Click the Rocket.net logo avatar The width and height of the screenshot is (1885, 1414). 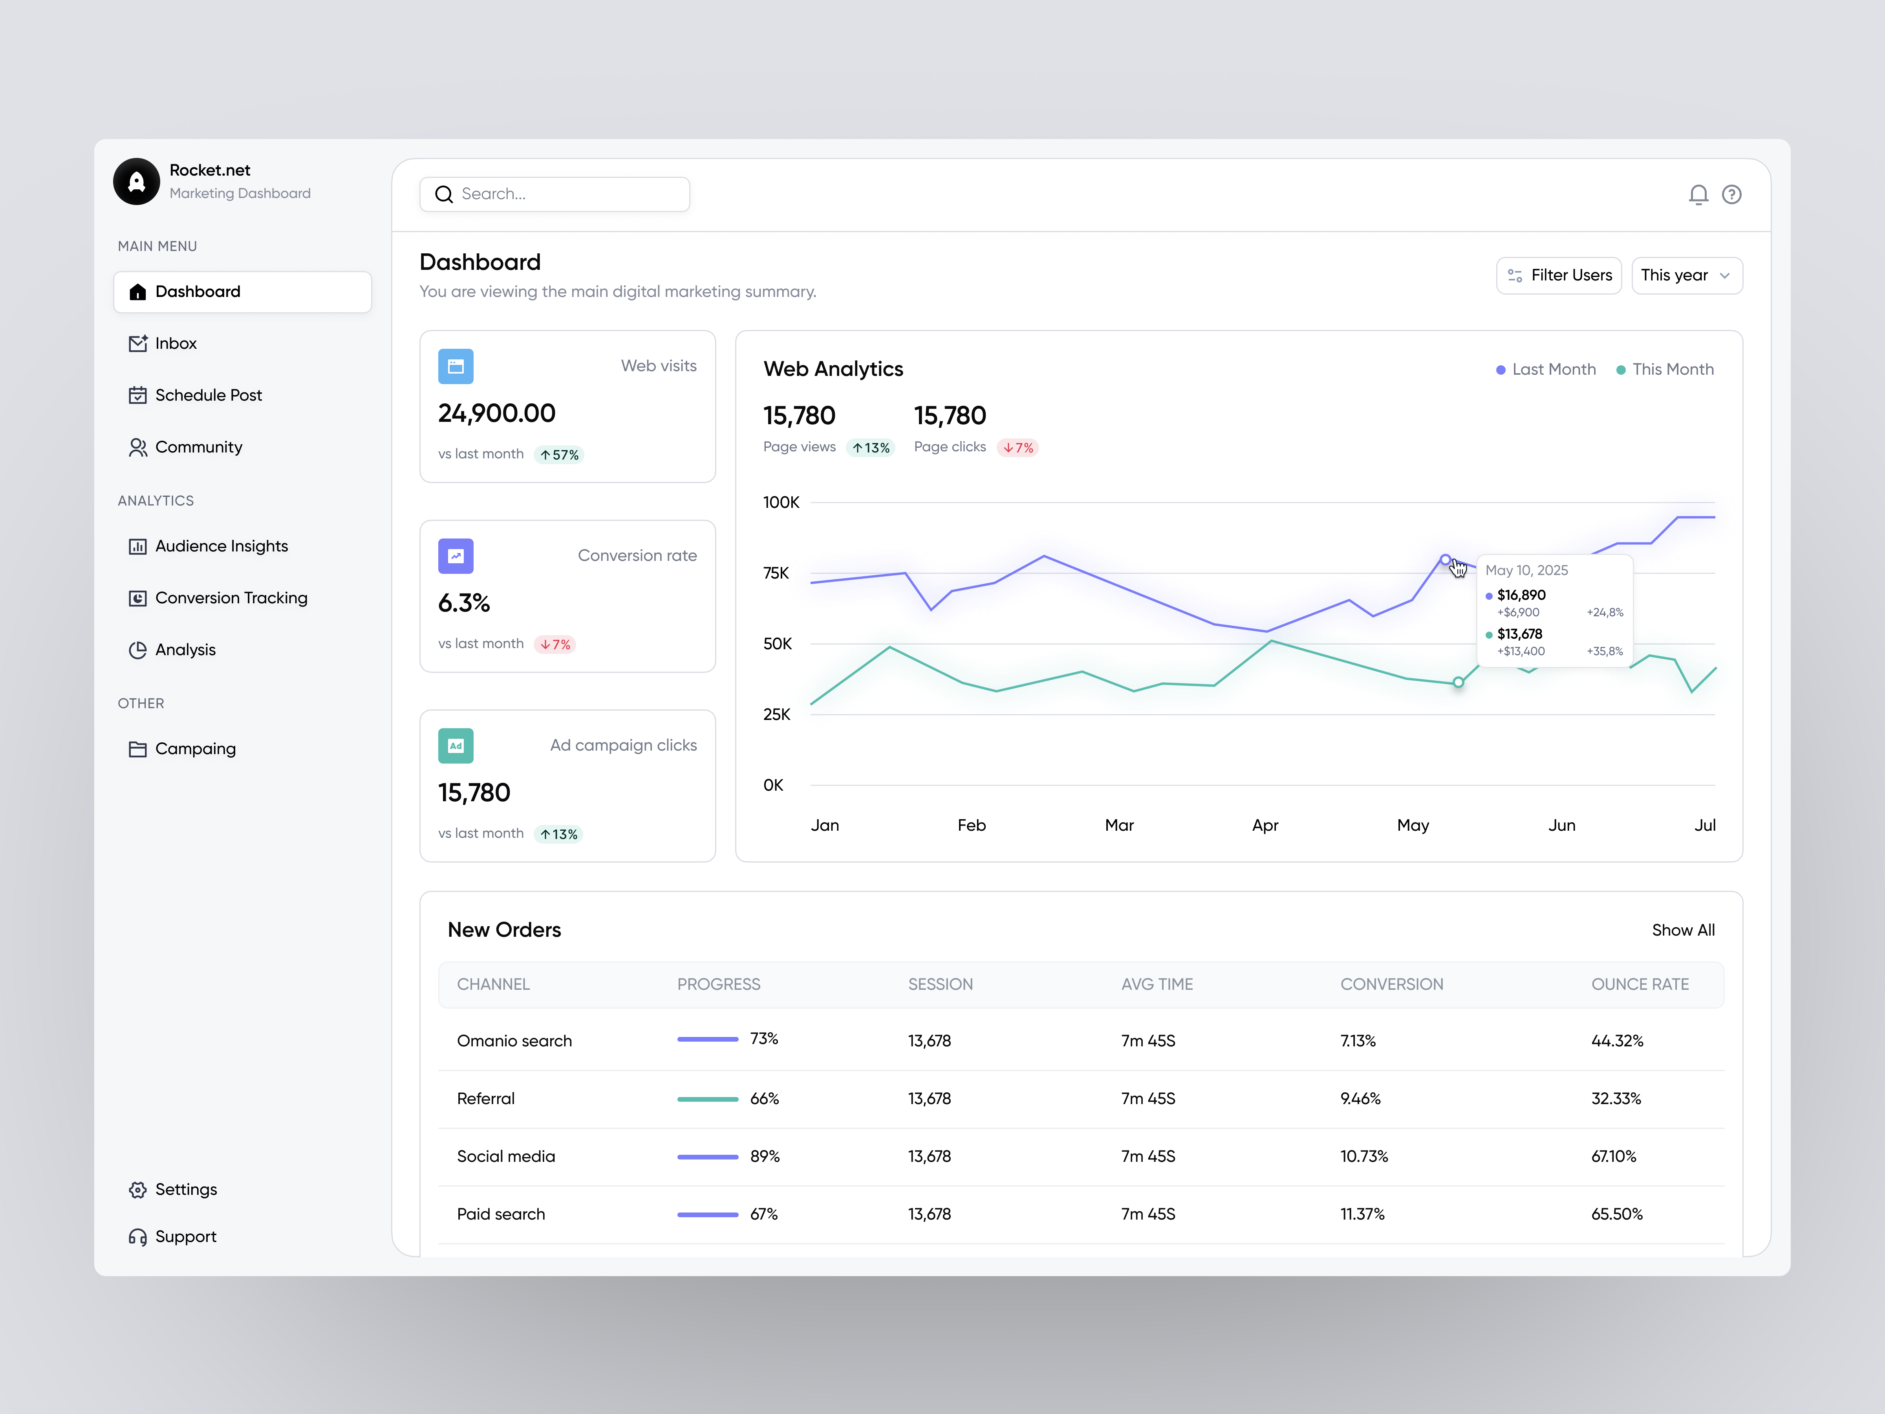[x=136, y=181]
